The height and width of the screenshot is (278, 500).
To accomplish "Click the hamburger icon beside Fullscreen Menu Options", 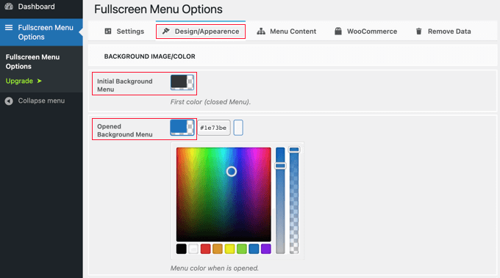I will [x=9, y=28].
